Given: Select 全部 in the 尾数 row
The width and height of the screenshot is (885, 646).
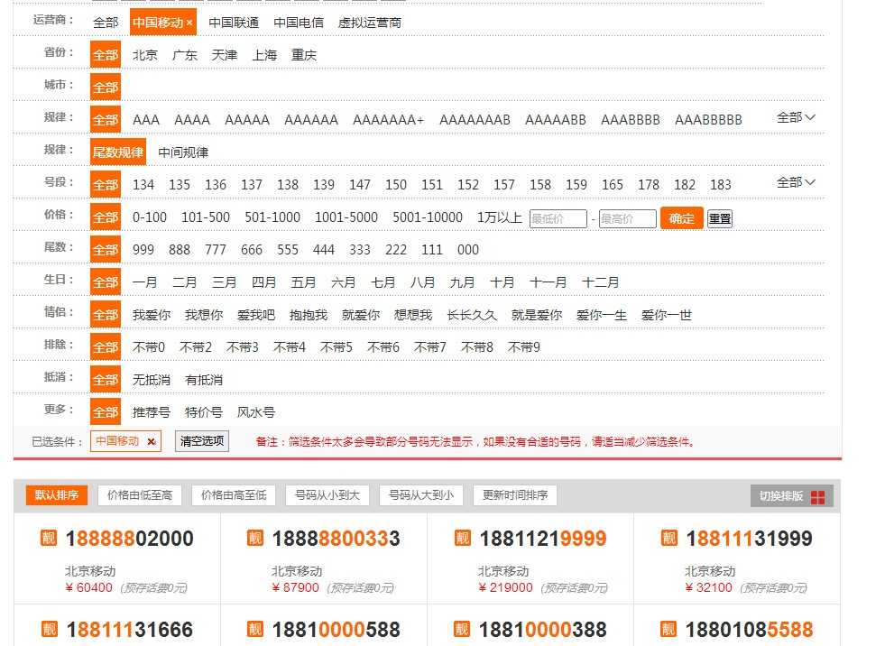Looking at the screenshot, I should [x=106, y=250].
